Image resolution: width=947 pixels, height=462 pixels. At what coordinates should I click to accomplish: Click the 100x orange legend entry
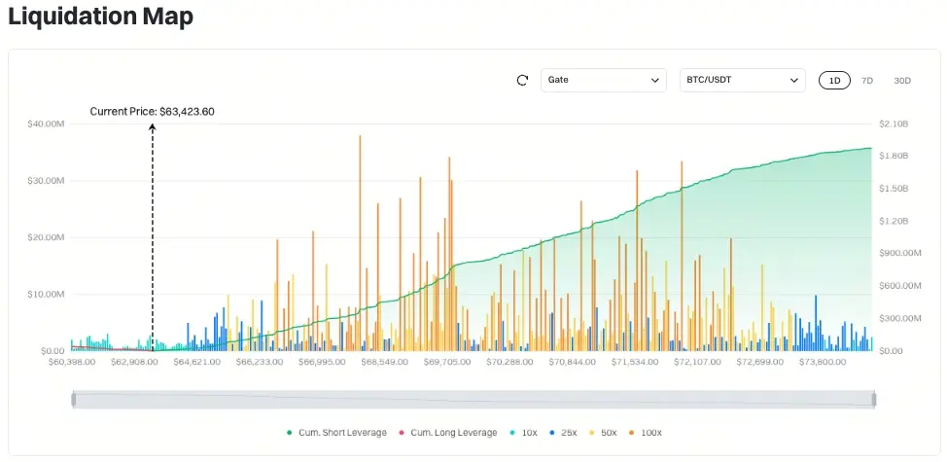click(645, 433)
